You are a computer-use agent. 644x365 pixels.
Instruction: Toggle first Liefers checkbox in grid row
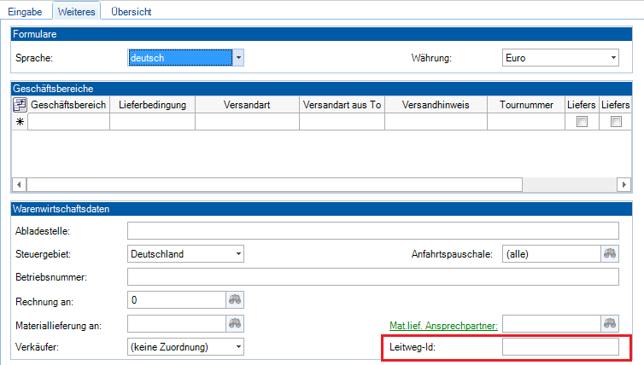point(582,122)
